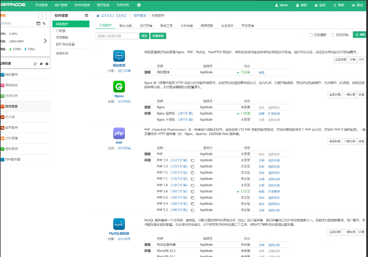The image size is (368, 257).
Task: Click the 网站管理 app icon in the software list
Action: (119, 56)
